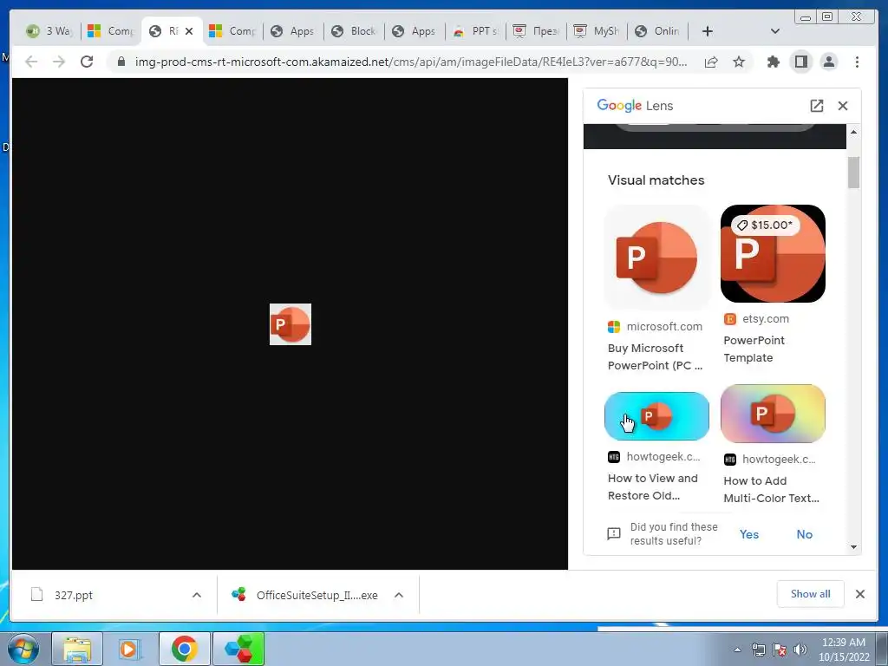This screenshot has width=888, height=666.
Task: Click OfficeSuite installer taskbar icon
Action: (x=238, y=649)
